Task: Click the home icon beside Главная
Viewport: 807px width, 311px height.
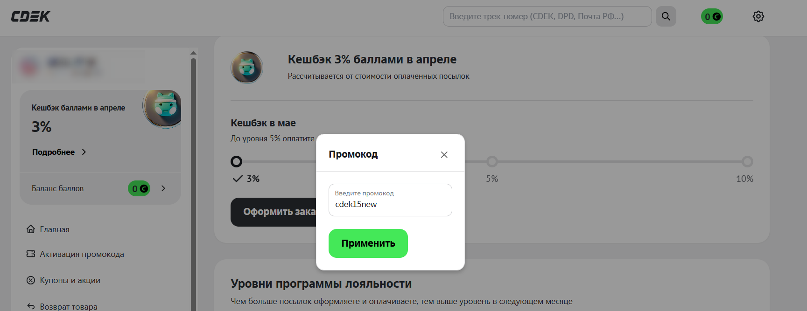Action: tap(31, 229)
